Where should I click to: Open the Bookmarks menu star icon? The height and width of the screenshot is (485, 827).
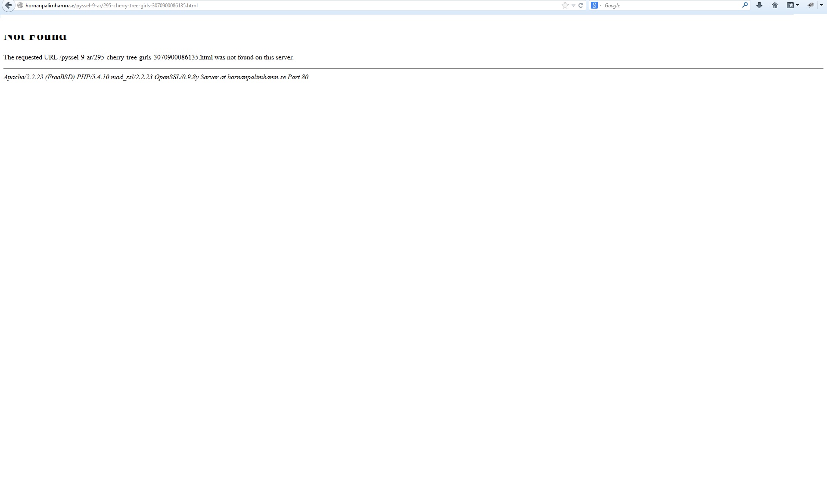pos(790,6)
